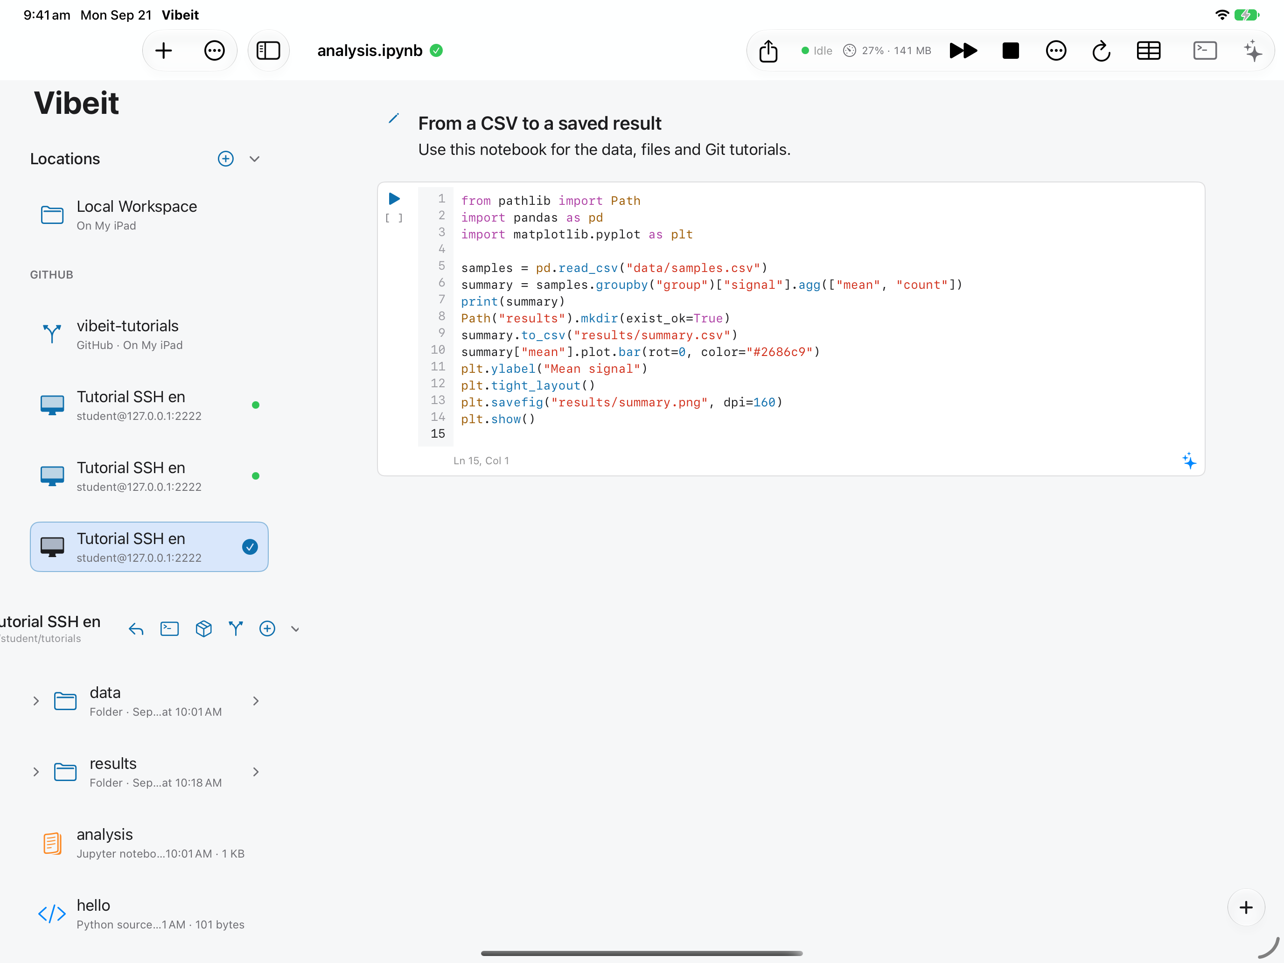Restart the kernel with the circular arrow

tap(1101, 51)
